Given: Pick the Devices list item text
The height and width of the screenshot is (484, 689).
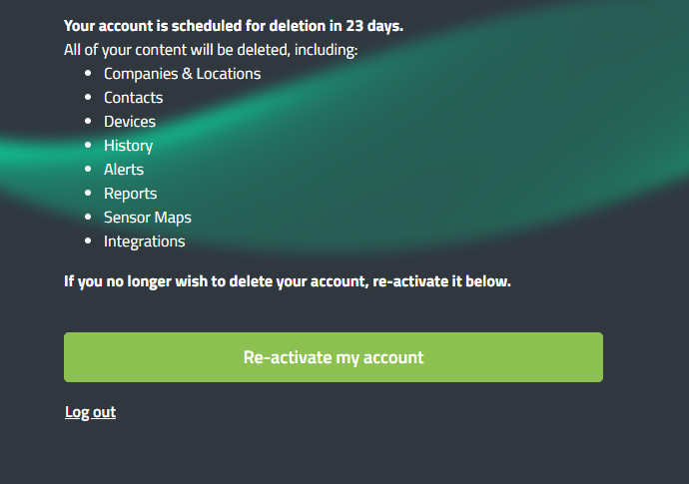Looking at the screenshot, I should (130, 122).
